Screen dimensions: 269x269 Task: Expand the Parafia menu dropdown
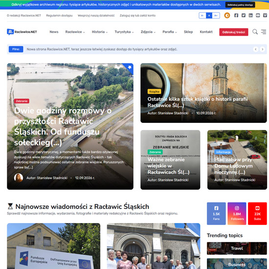(x=170, y=32)
